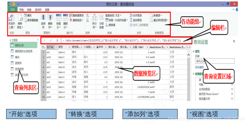Click New Source (新建源)

[x=156, y=15]
